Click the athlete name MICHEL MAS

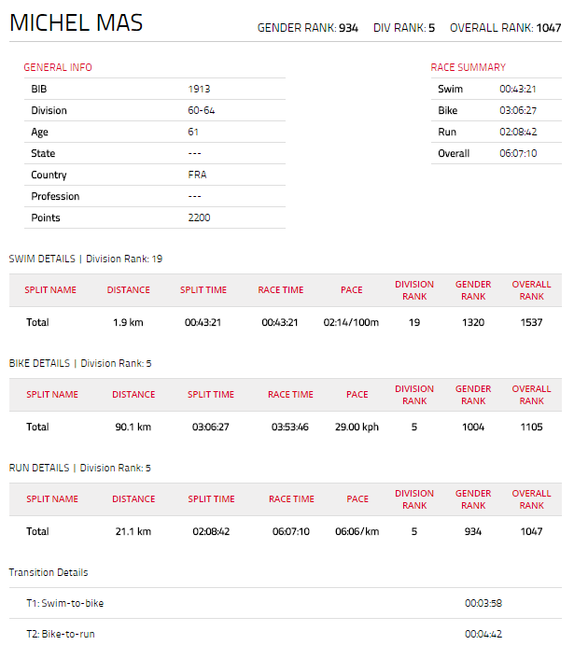pos(77,22)
